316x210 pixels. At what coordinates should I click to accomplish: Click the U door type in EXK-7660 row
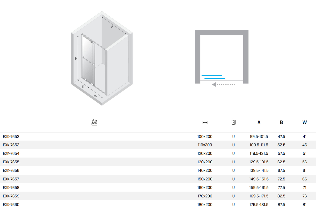233,204
